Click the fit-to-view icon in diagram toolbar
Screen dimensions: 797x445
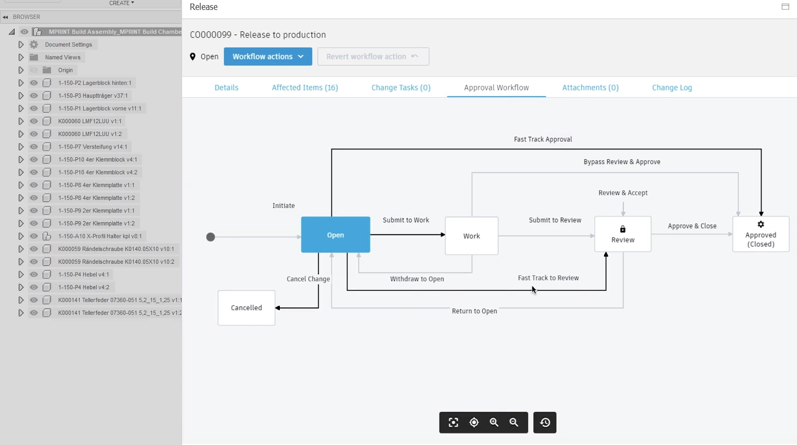453,423
